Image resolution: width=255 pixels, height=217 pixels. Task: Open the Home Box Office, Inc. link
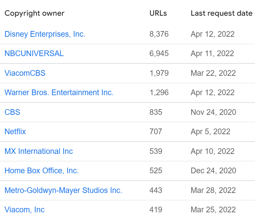click(42, 171)
